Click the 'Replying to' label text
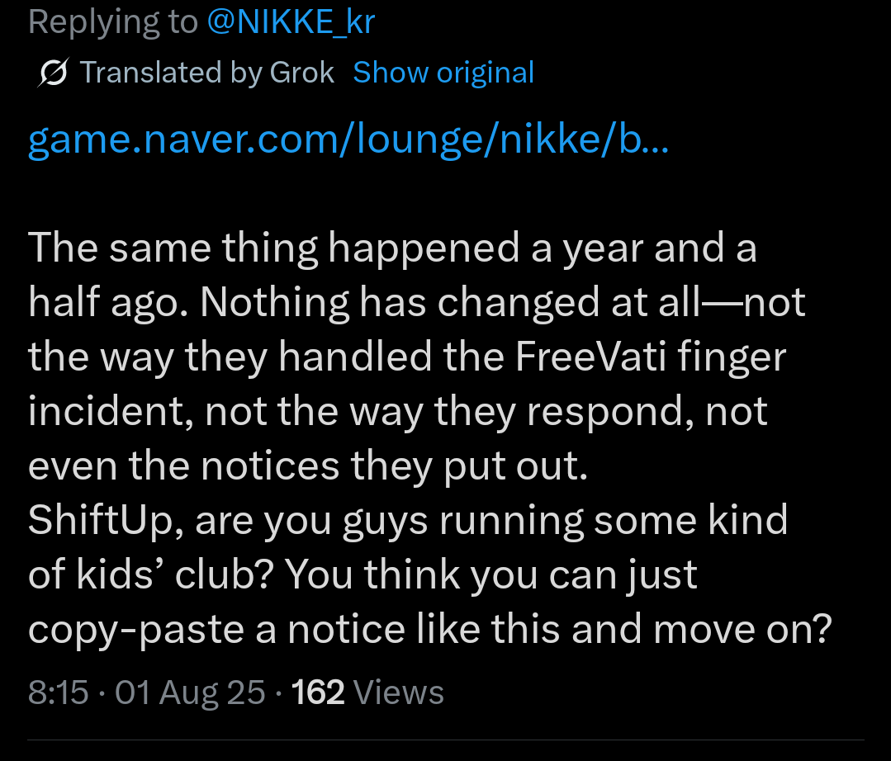Screen dimensions: 891x761 [112, 21]
